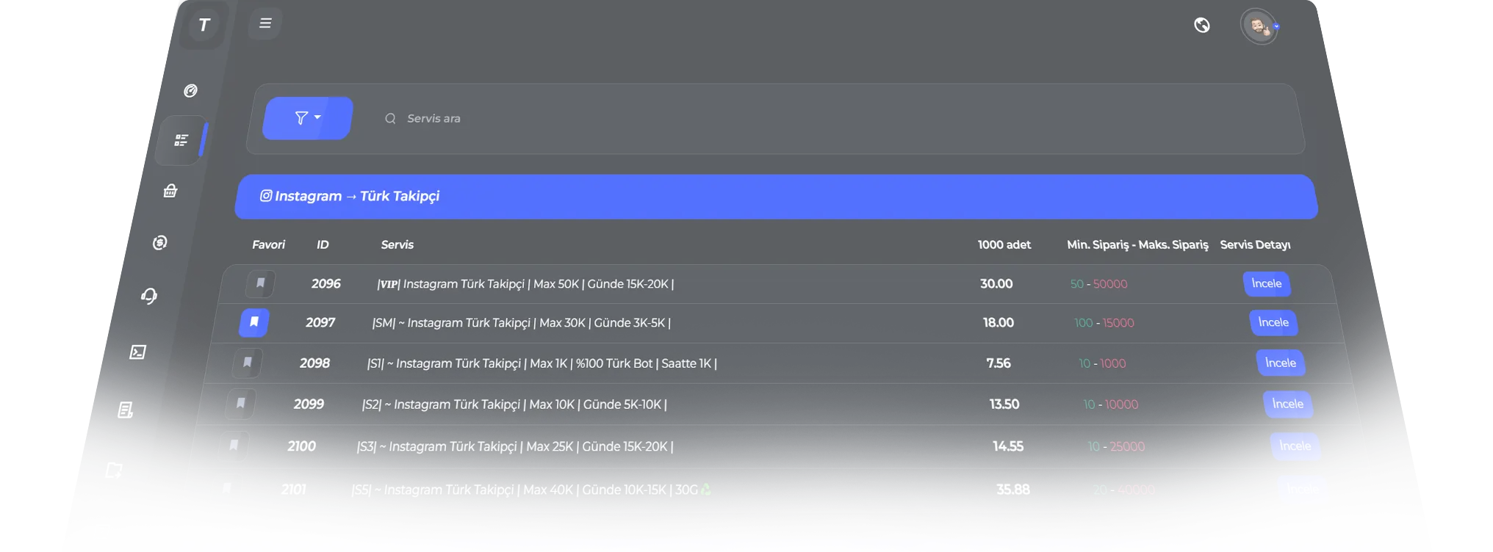Open the filter dropdown button
This screenshot has height=552, width=1493.
[x=308, y=118]
